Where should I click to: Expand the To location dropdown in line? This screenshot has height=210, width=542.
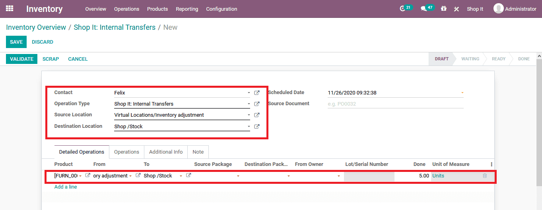pyautogui.click(x=181, y=176)
